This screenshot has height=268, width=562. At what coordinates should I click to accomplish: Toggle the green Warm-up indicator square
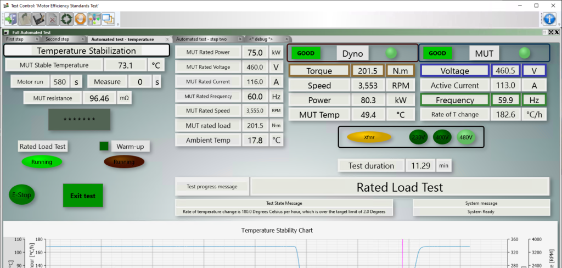[x=104, y=146]
